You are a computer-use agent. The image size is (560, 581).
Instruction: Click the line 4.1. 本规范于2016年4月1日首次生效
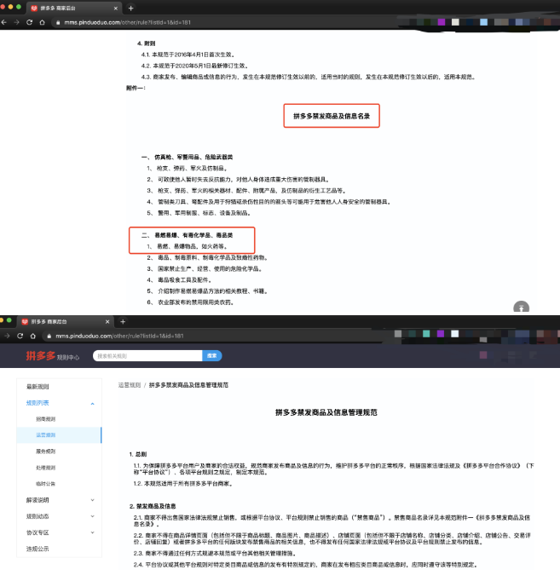188,55
